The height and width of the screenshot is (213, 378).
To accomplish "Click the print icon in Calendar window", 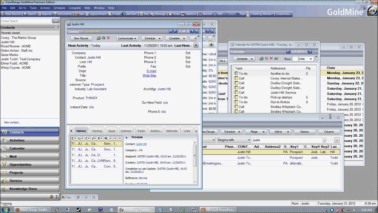I will point(261,59).
